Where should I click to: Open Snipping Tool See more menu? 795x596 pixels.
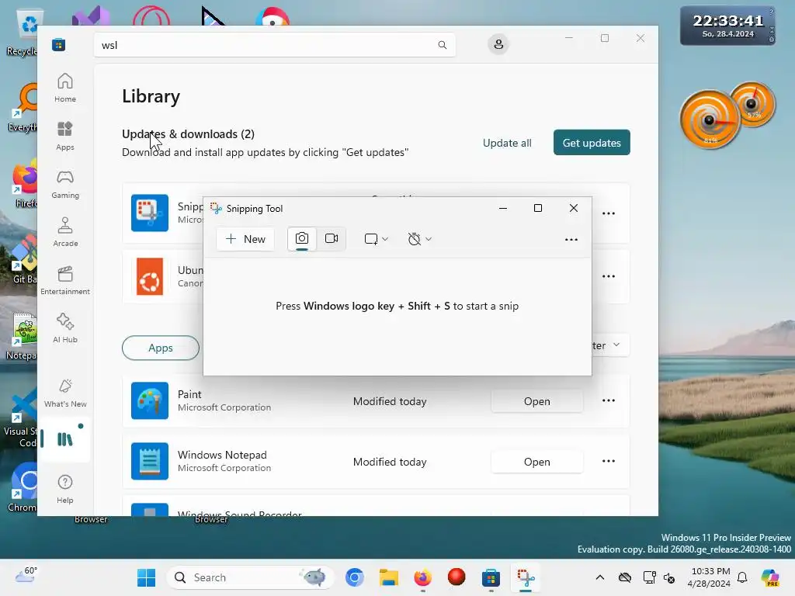coord(571,239)
